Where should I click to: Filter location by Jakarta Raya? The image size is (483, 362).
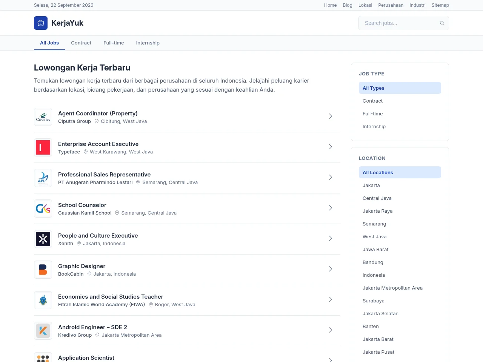click(400, 211)
